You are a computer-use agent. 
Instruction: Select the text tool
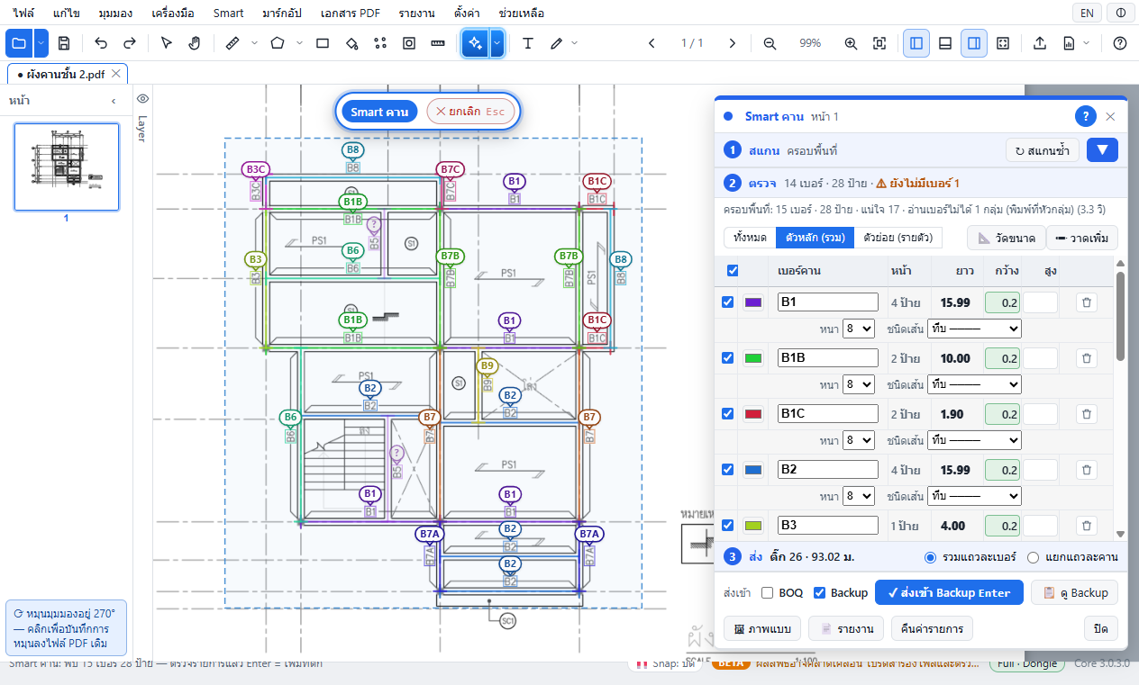pos(528,43)
